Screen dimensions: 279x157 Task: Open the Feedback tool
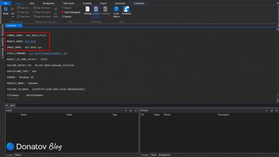[126, 11]
